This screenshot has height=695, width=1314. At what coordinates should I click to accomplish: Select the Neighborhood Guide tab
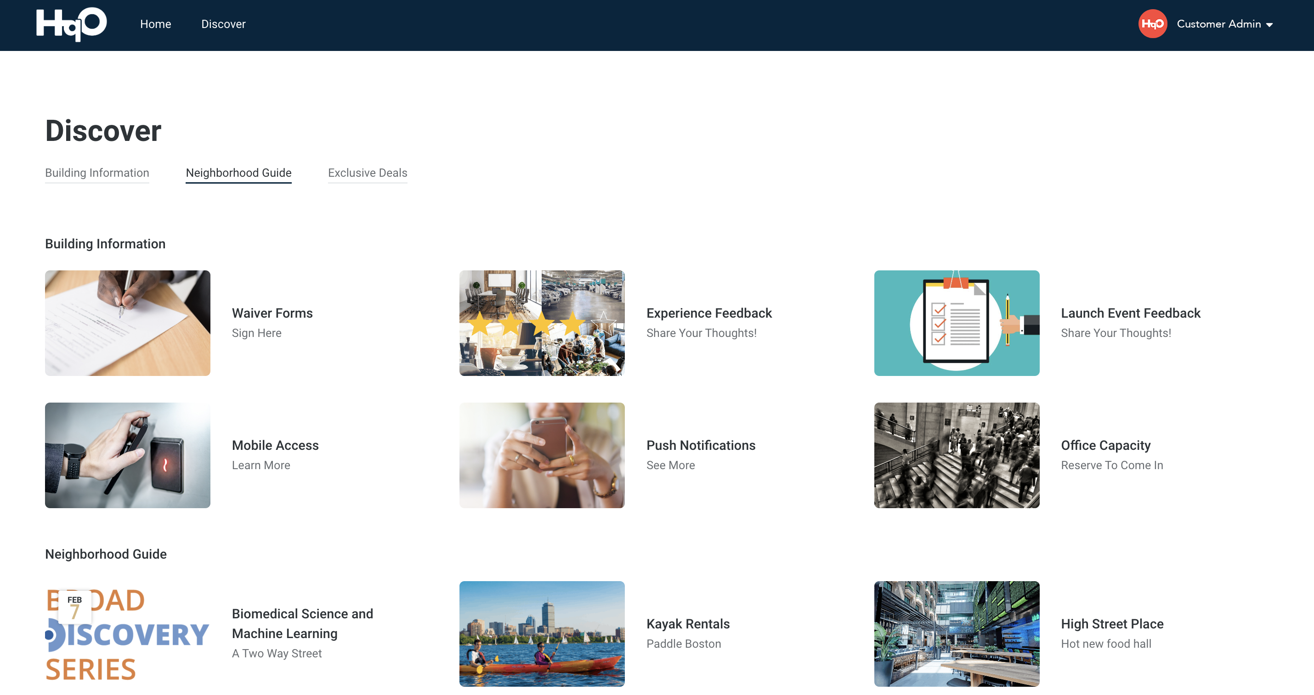pos(238,173)
